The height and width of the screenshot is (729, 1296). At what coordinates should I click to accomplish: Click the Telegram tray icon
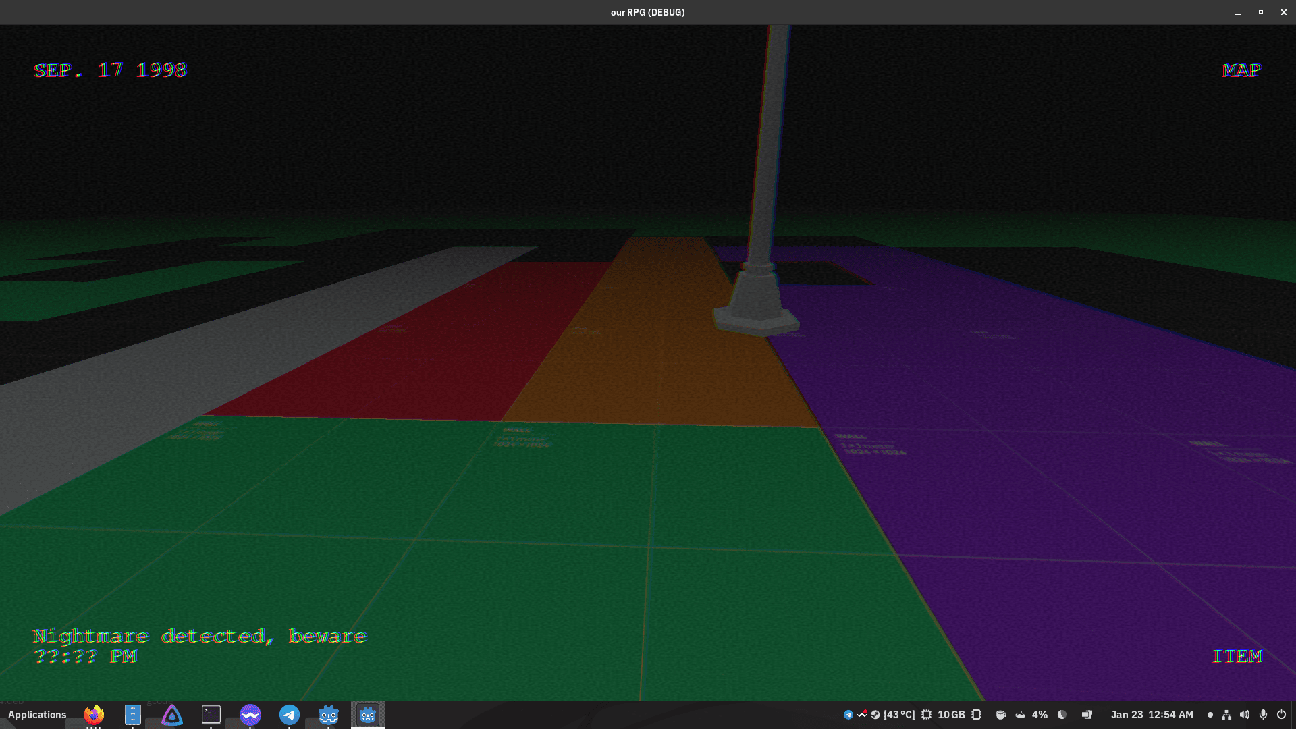pos(848,715)
